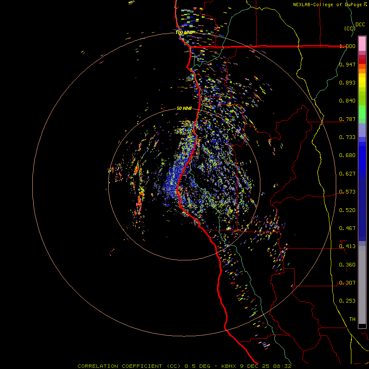Click the light blue band on color bar

coord(362,130)
